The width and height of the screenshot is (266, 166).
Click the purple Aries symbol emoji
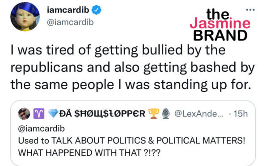click(x=39, y=113)
